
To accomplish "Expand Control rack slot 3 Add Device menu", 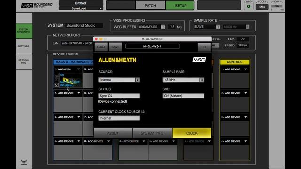I will tap(246, 117).
